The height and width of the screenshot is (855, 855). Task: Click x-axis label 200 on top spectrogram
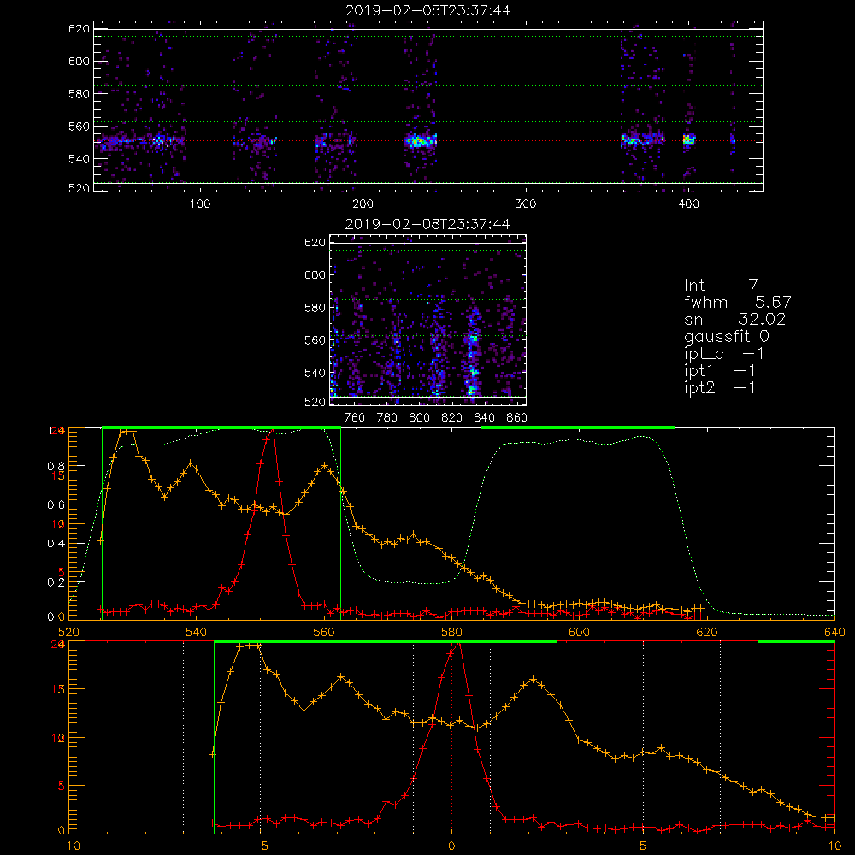click(x=363, y=204)
